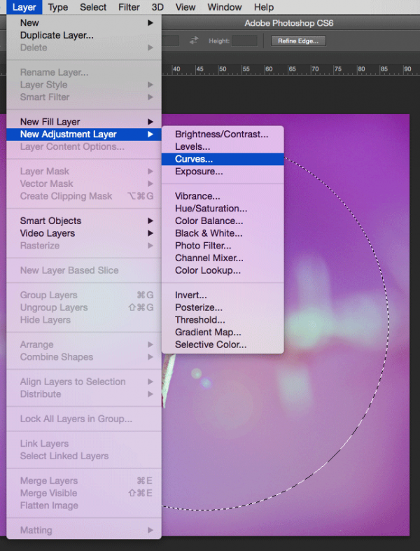Choose Photo Filter adjustment layer
The height and width of the screenshot is (551, 420).
pos(223,246)
